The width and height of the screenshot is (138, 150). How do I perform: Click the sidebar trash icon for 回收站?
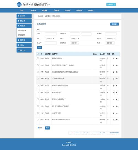click(x=18, y=45)
